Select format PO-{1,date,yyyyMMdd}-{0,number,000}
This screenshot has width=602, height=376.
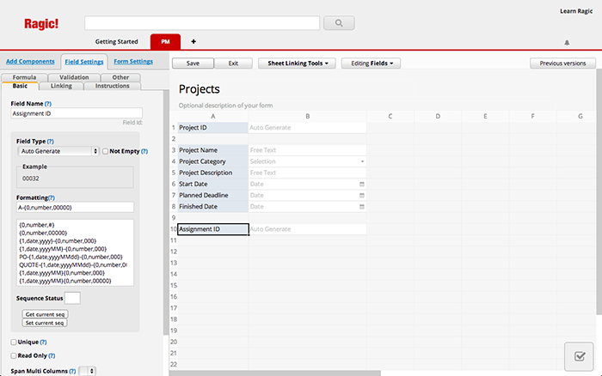[71, 258]
